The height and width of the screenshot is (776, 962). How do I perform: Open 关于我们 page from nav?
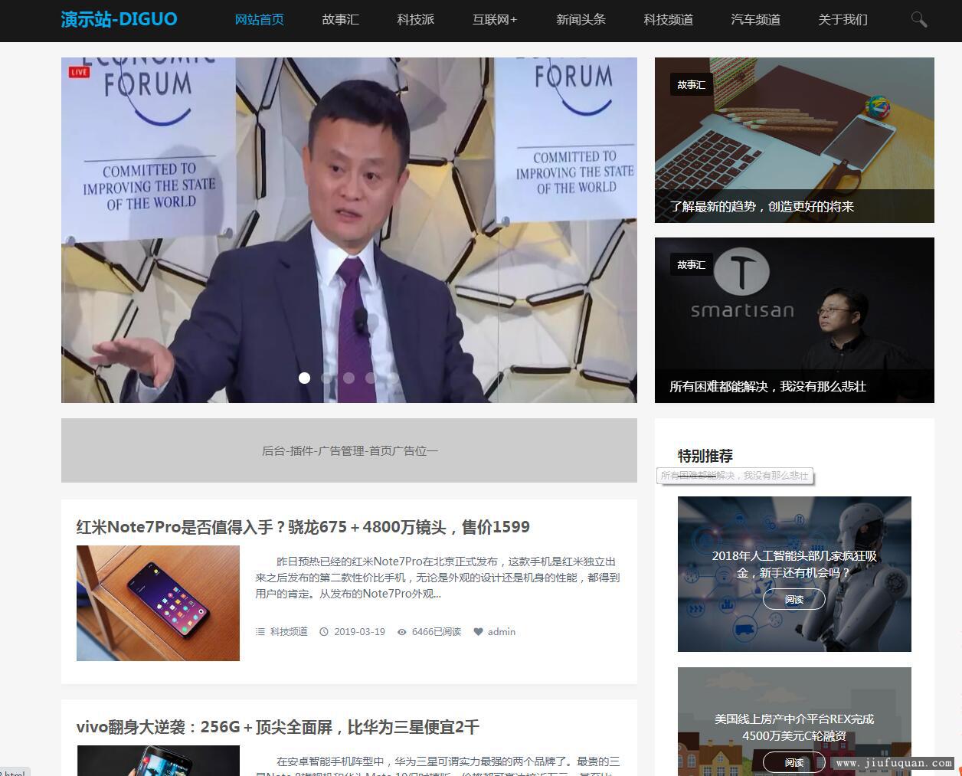tap(843, 19)
